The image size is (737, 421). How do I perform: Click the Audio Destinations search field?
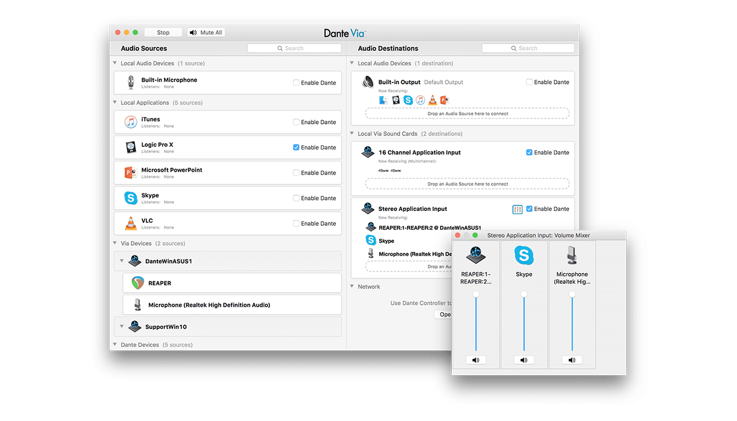528,48
